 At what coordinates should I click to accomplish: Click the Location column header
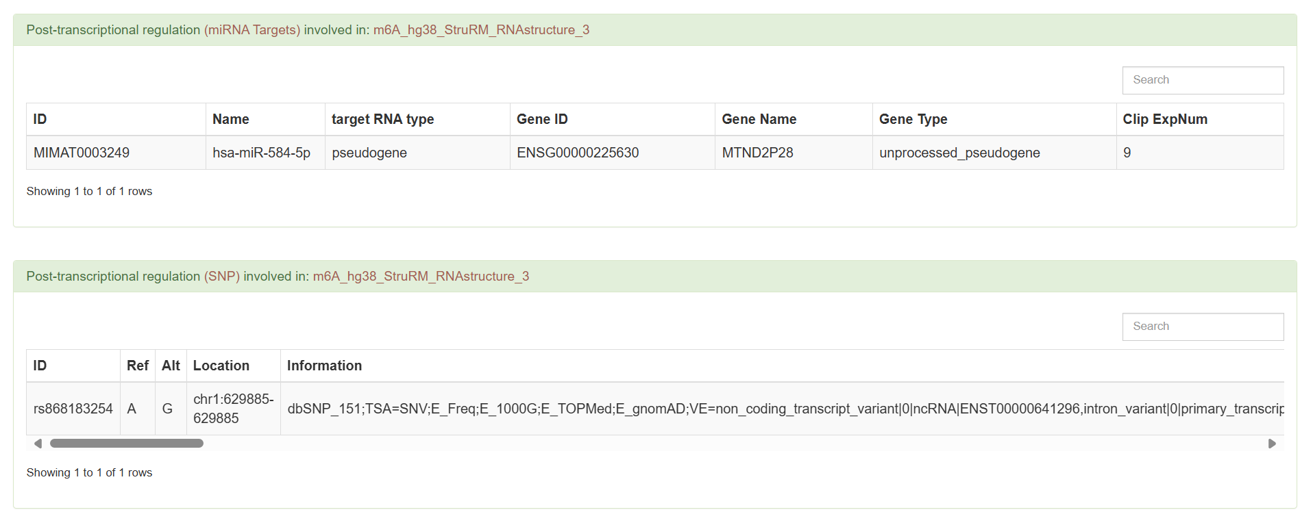[x=221, y=366]
